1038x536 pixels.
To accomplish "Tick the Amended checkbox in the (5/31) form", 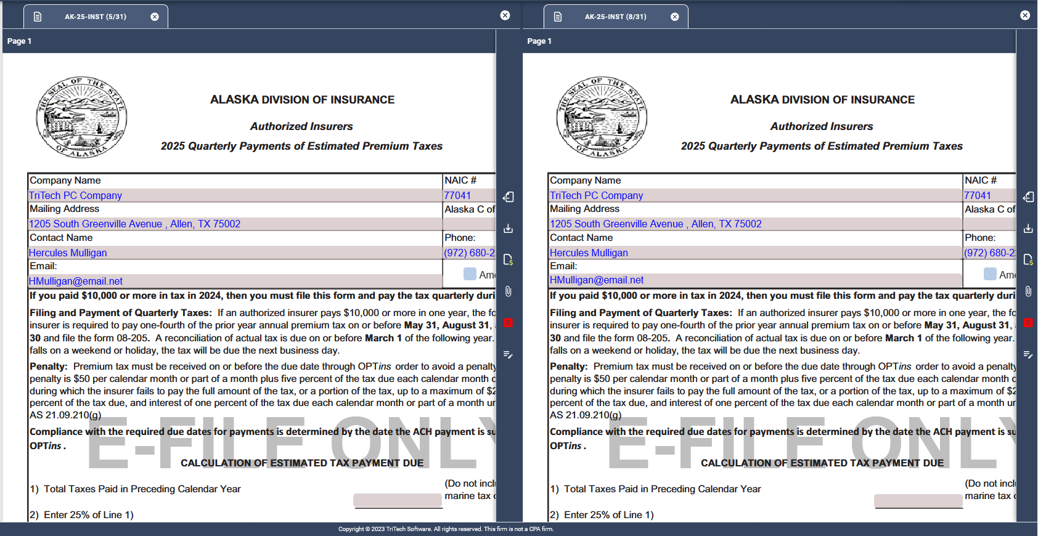I will 470,274.
